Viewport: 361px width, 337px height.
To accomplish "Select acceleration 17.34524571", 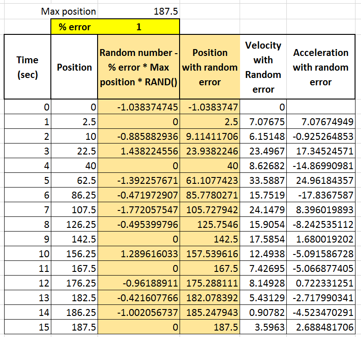I will coord(321,151).
